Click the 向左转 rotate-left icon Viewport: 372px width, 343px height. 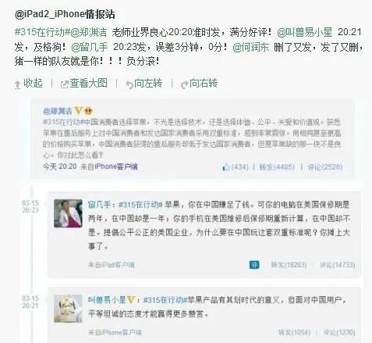coord(129,84)
